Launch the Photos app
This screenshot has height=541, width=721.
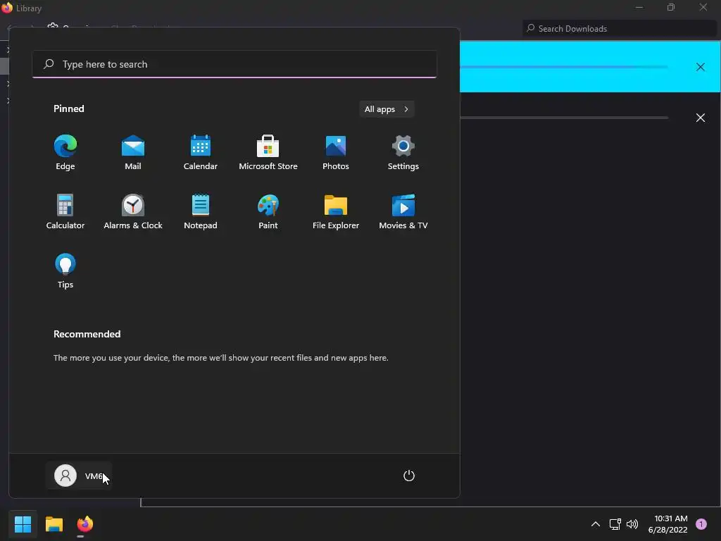[336, 153]
